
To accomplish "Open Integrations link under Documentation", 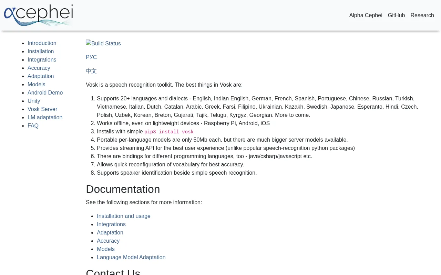I will [x=111, y=224].
